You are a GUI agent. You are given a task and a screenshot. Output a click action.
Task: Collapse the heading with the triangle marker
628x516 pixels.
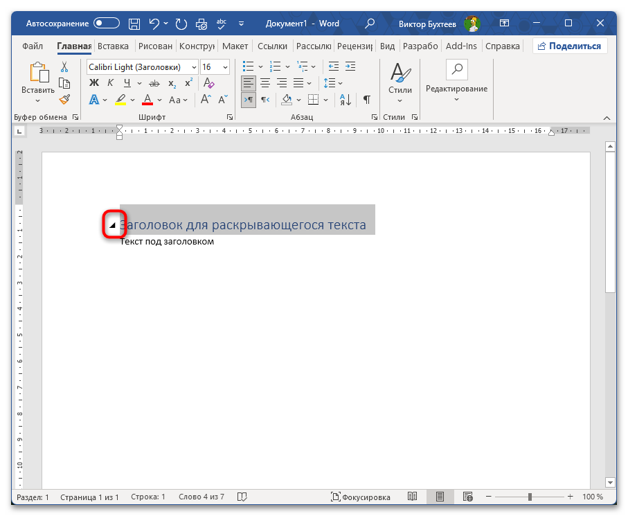coord(112,226)
